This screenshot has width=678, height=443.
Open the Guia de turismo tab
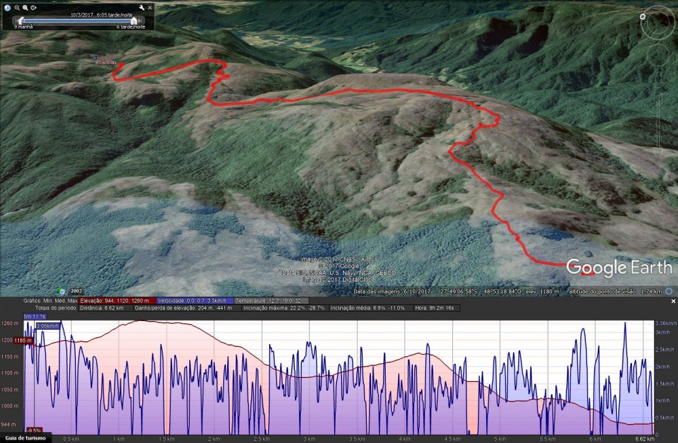pos(25,438)
